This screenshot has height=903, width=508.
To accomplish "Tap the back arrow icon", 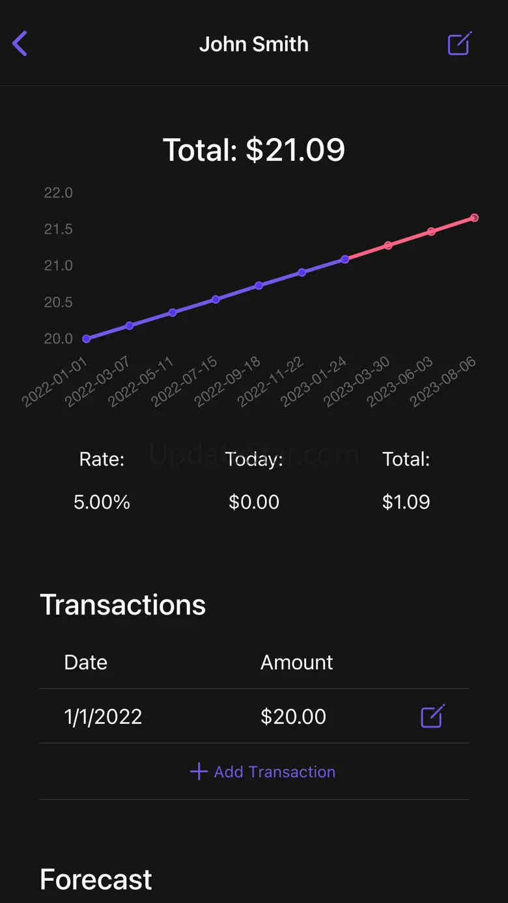I will pos(20,44).
